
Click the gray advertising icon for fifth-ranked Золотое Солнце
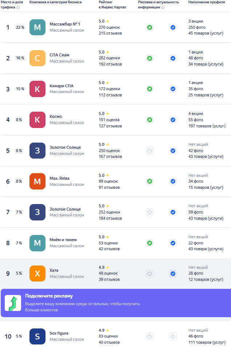150,151
